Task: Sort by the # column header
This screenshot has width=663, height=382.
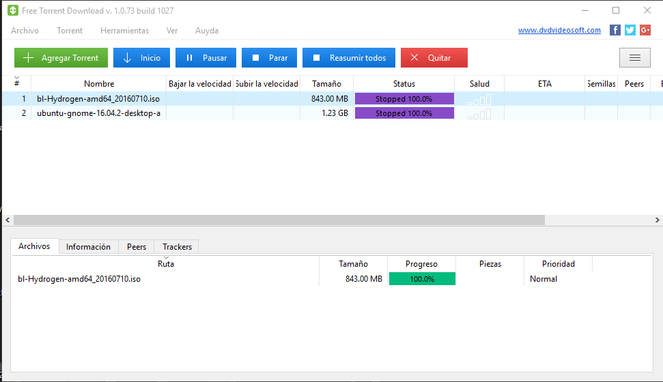Action: (x=16, y=83)
